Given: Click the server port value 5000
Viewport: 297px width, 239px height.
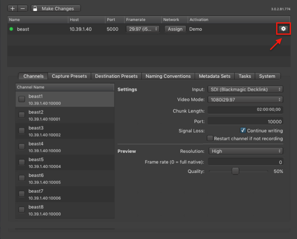Looking at the screenshot, I should [x=112, y=29].
